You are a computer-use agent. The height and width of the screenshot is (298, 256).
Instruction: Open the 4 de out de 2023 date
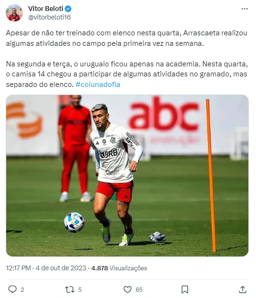61,268
